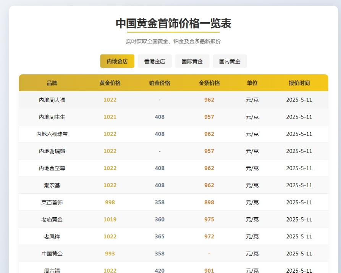Click platinum price 358 for 中国黄金
The width and height of the screenshot is (341, 273).
(x=160, y=254)
